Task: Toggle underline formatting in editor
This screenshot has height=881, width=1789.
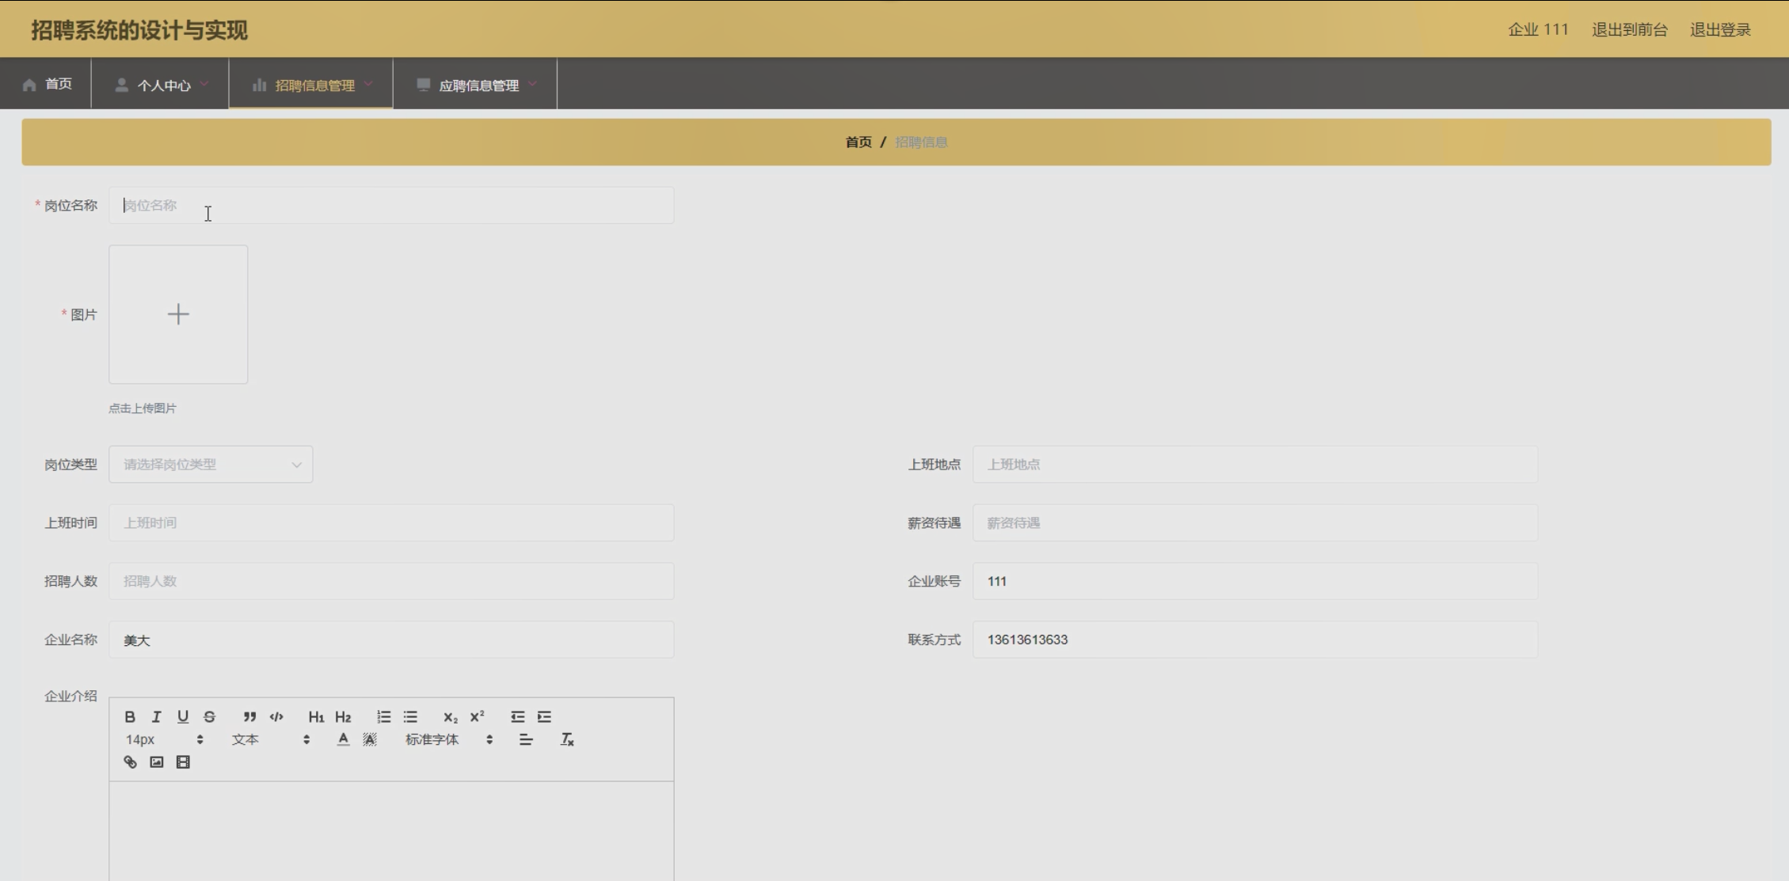Action: (x=183, y=717)
